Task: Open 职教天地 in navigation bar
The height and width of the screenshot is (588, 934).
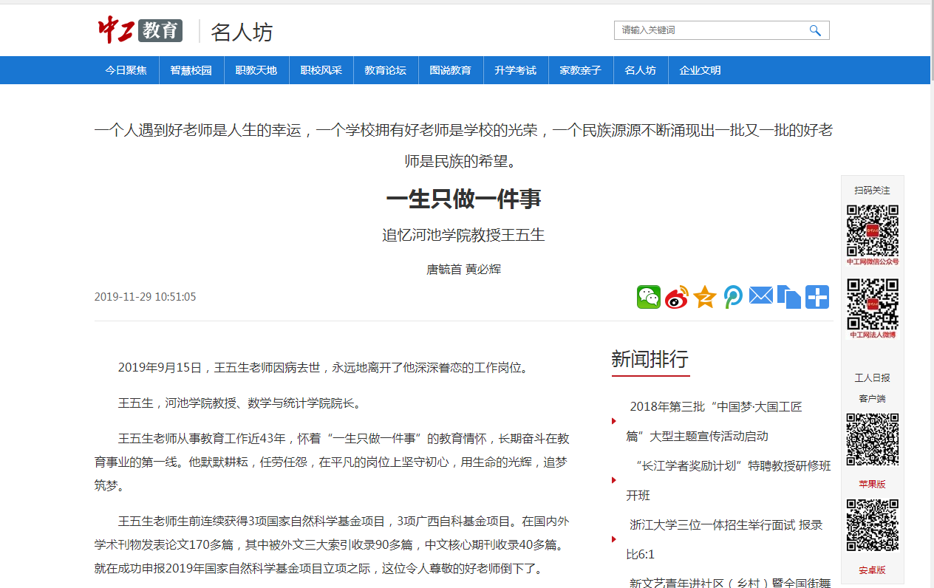Action: (256, 70)
